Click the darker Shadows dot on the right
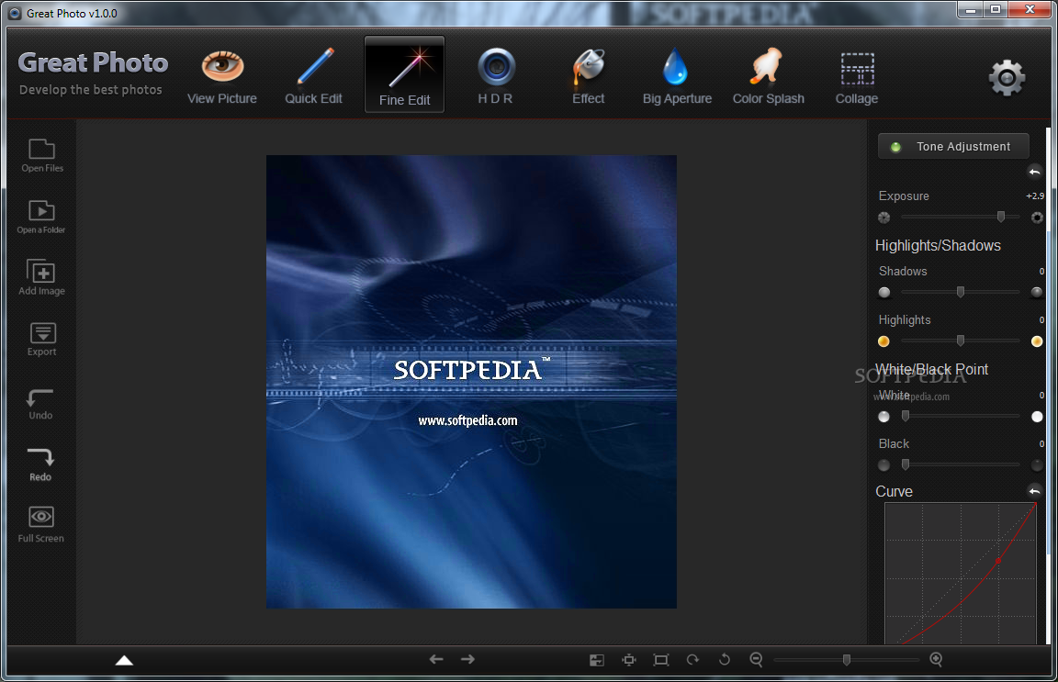The image size is (1058, 682). pos(1037,292)
